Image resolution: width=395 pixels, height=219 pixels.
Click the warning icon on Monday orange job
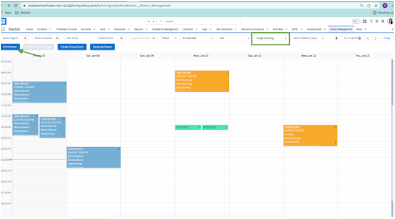[227, 88]
